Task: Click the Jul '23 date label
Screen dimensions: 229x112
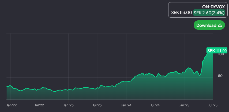Action: pyautogui.click(x=97, y=105)
